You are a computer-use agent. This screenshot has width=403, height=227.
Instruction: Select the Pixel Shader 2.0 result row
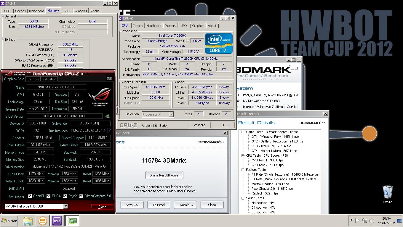pyautogui.click(x=272, y=189)
